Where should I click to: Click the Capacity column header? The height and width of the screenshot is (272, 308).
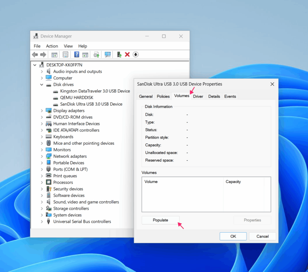click(x=244, y=182)
